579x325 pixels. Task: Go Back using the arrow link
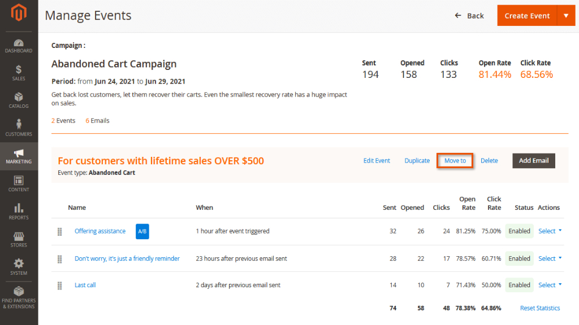point(469,16)
